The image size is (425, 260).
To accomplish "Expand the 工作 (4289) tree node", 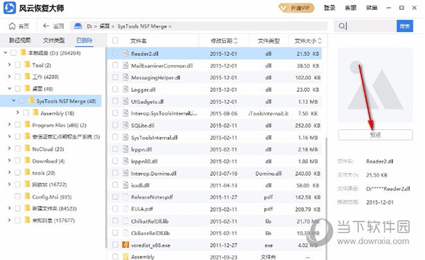I will pyautogui.click(x=9, y=77).
